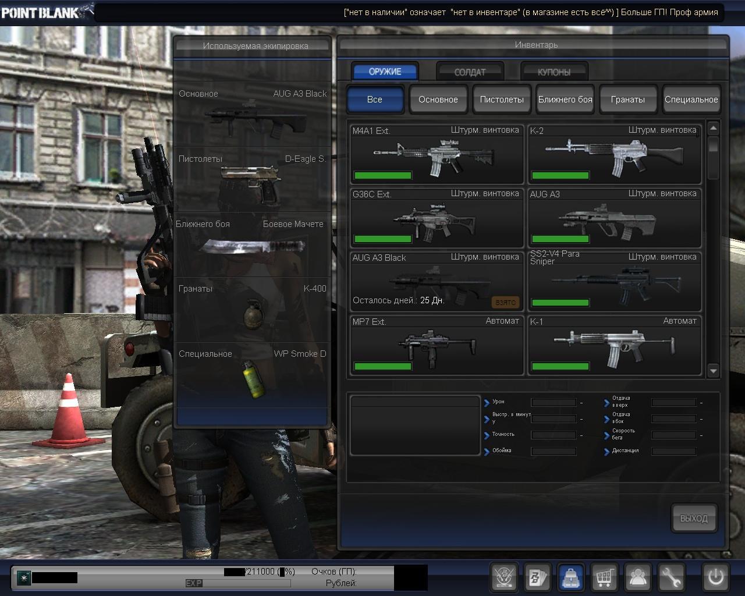Click the 'Скорость бега' stat label

point(623,434)
